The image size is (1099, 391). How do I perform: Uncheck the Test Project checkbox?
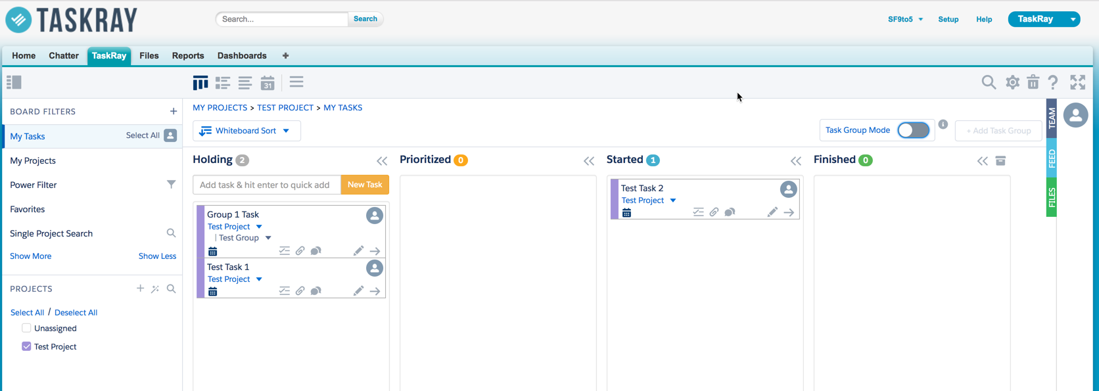coord(26,346)
